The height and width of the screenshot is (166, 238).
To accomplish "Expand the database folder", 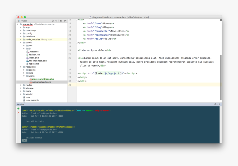I will [21, 36].
